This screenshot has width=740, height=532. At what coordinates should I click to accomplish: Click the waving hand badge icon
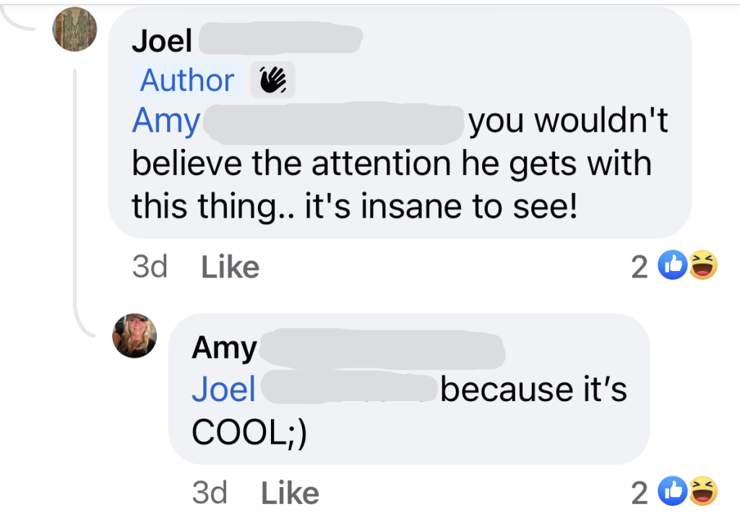click(272, 80)
